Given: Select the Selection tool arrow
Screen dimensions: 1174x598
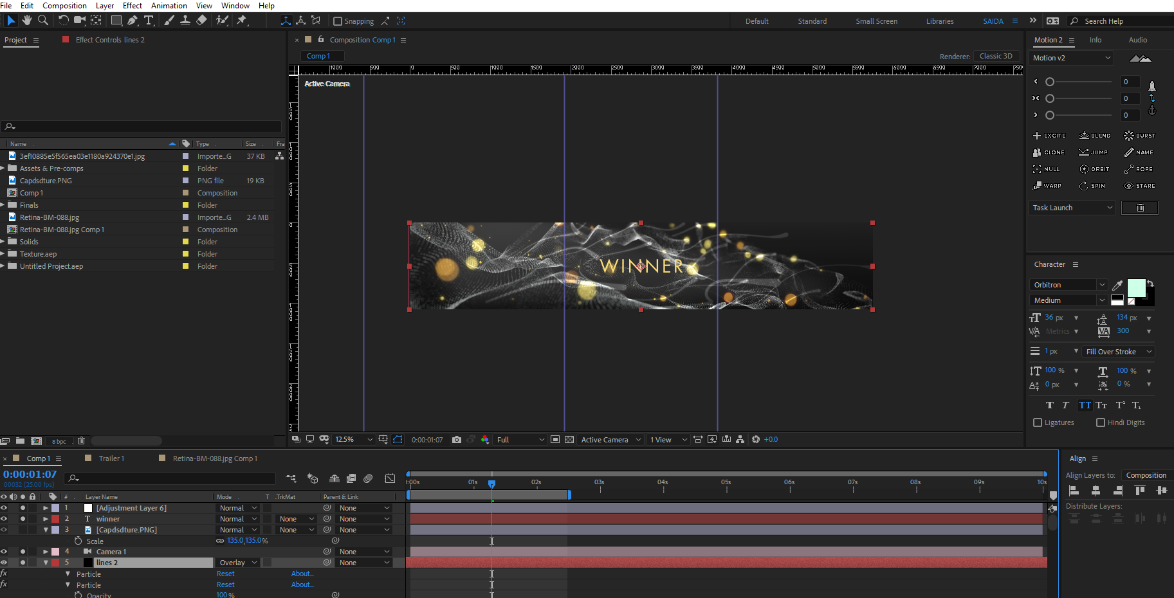Looking at the screenshot, I should coord(11,21).
